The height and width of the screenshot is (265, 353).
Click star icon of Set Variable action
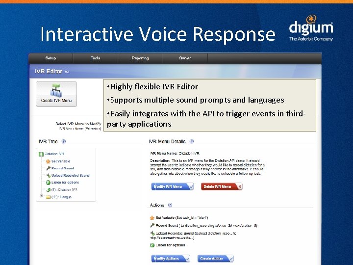[152, 218]
